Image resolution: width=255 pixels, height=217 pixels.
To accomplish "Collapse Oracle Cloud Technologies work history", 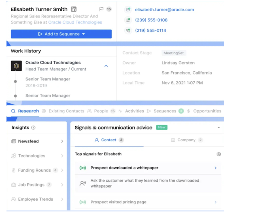I will coord(106,66).
